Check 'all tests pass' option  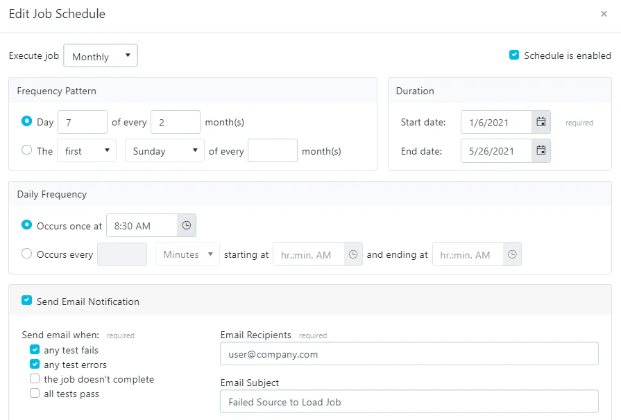(35, 394)
